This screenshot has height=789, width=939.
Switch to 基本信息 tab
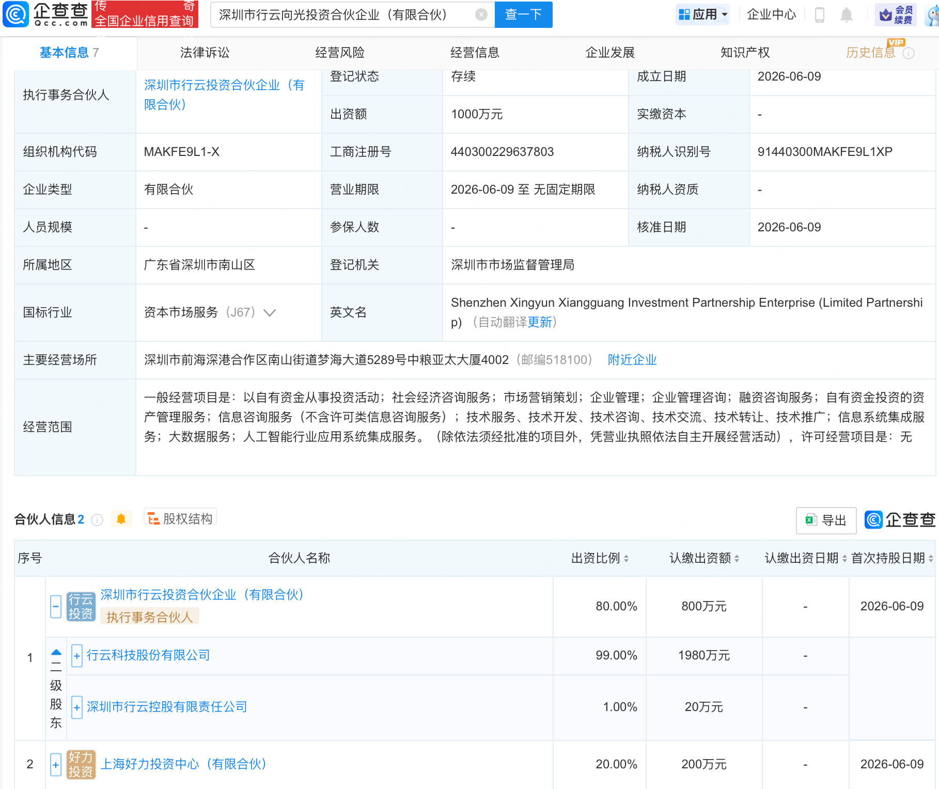pyautogui.click(x=69, y=53)
